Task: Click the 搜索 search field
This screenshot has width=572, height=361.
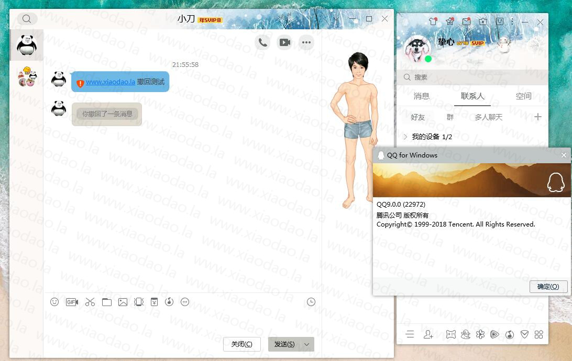Action: tap(471, 77)
